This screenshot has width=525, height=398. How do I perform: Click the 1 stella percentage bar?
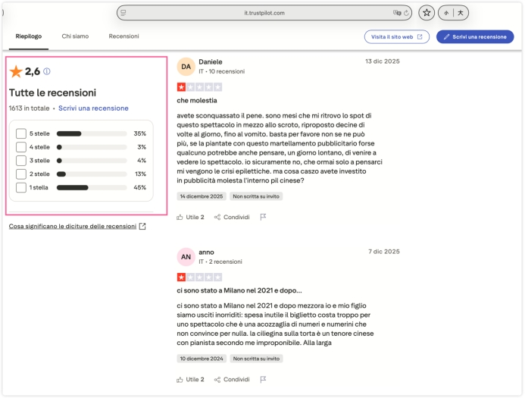(92, 187)
